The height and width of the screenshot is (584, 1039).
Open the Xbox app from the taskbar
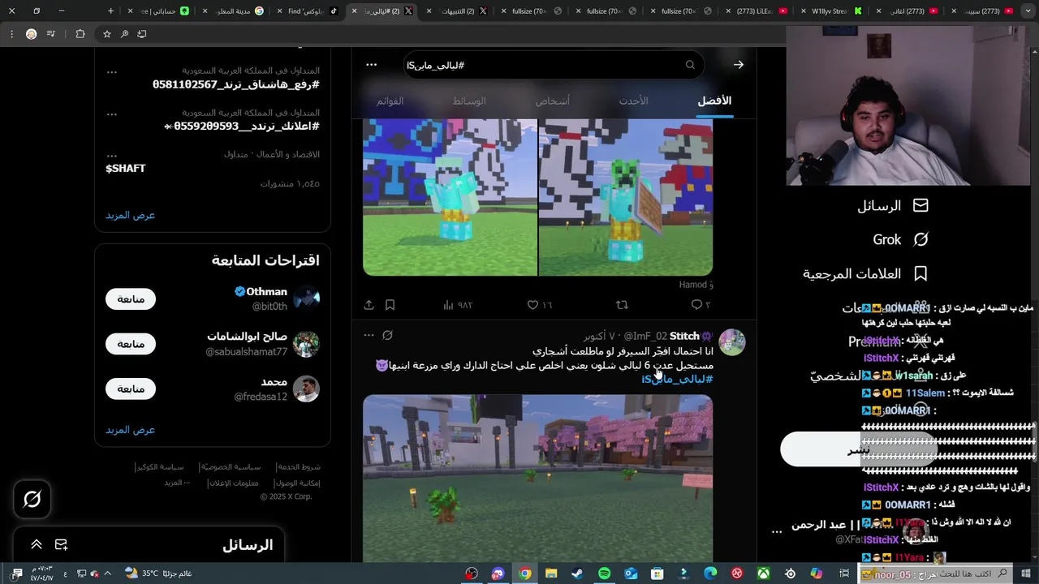pyautogui.click(x=763, y=573)
